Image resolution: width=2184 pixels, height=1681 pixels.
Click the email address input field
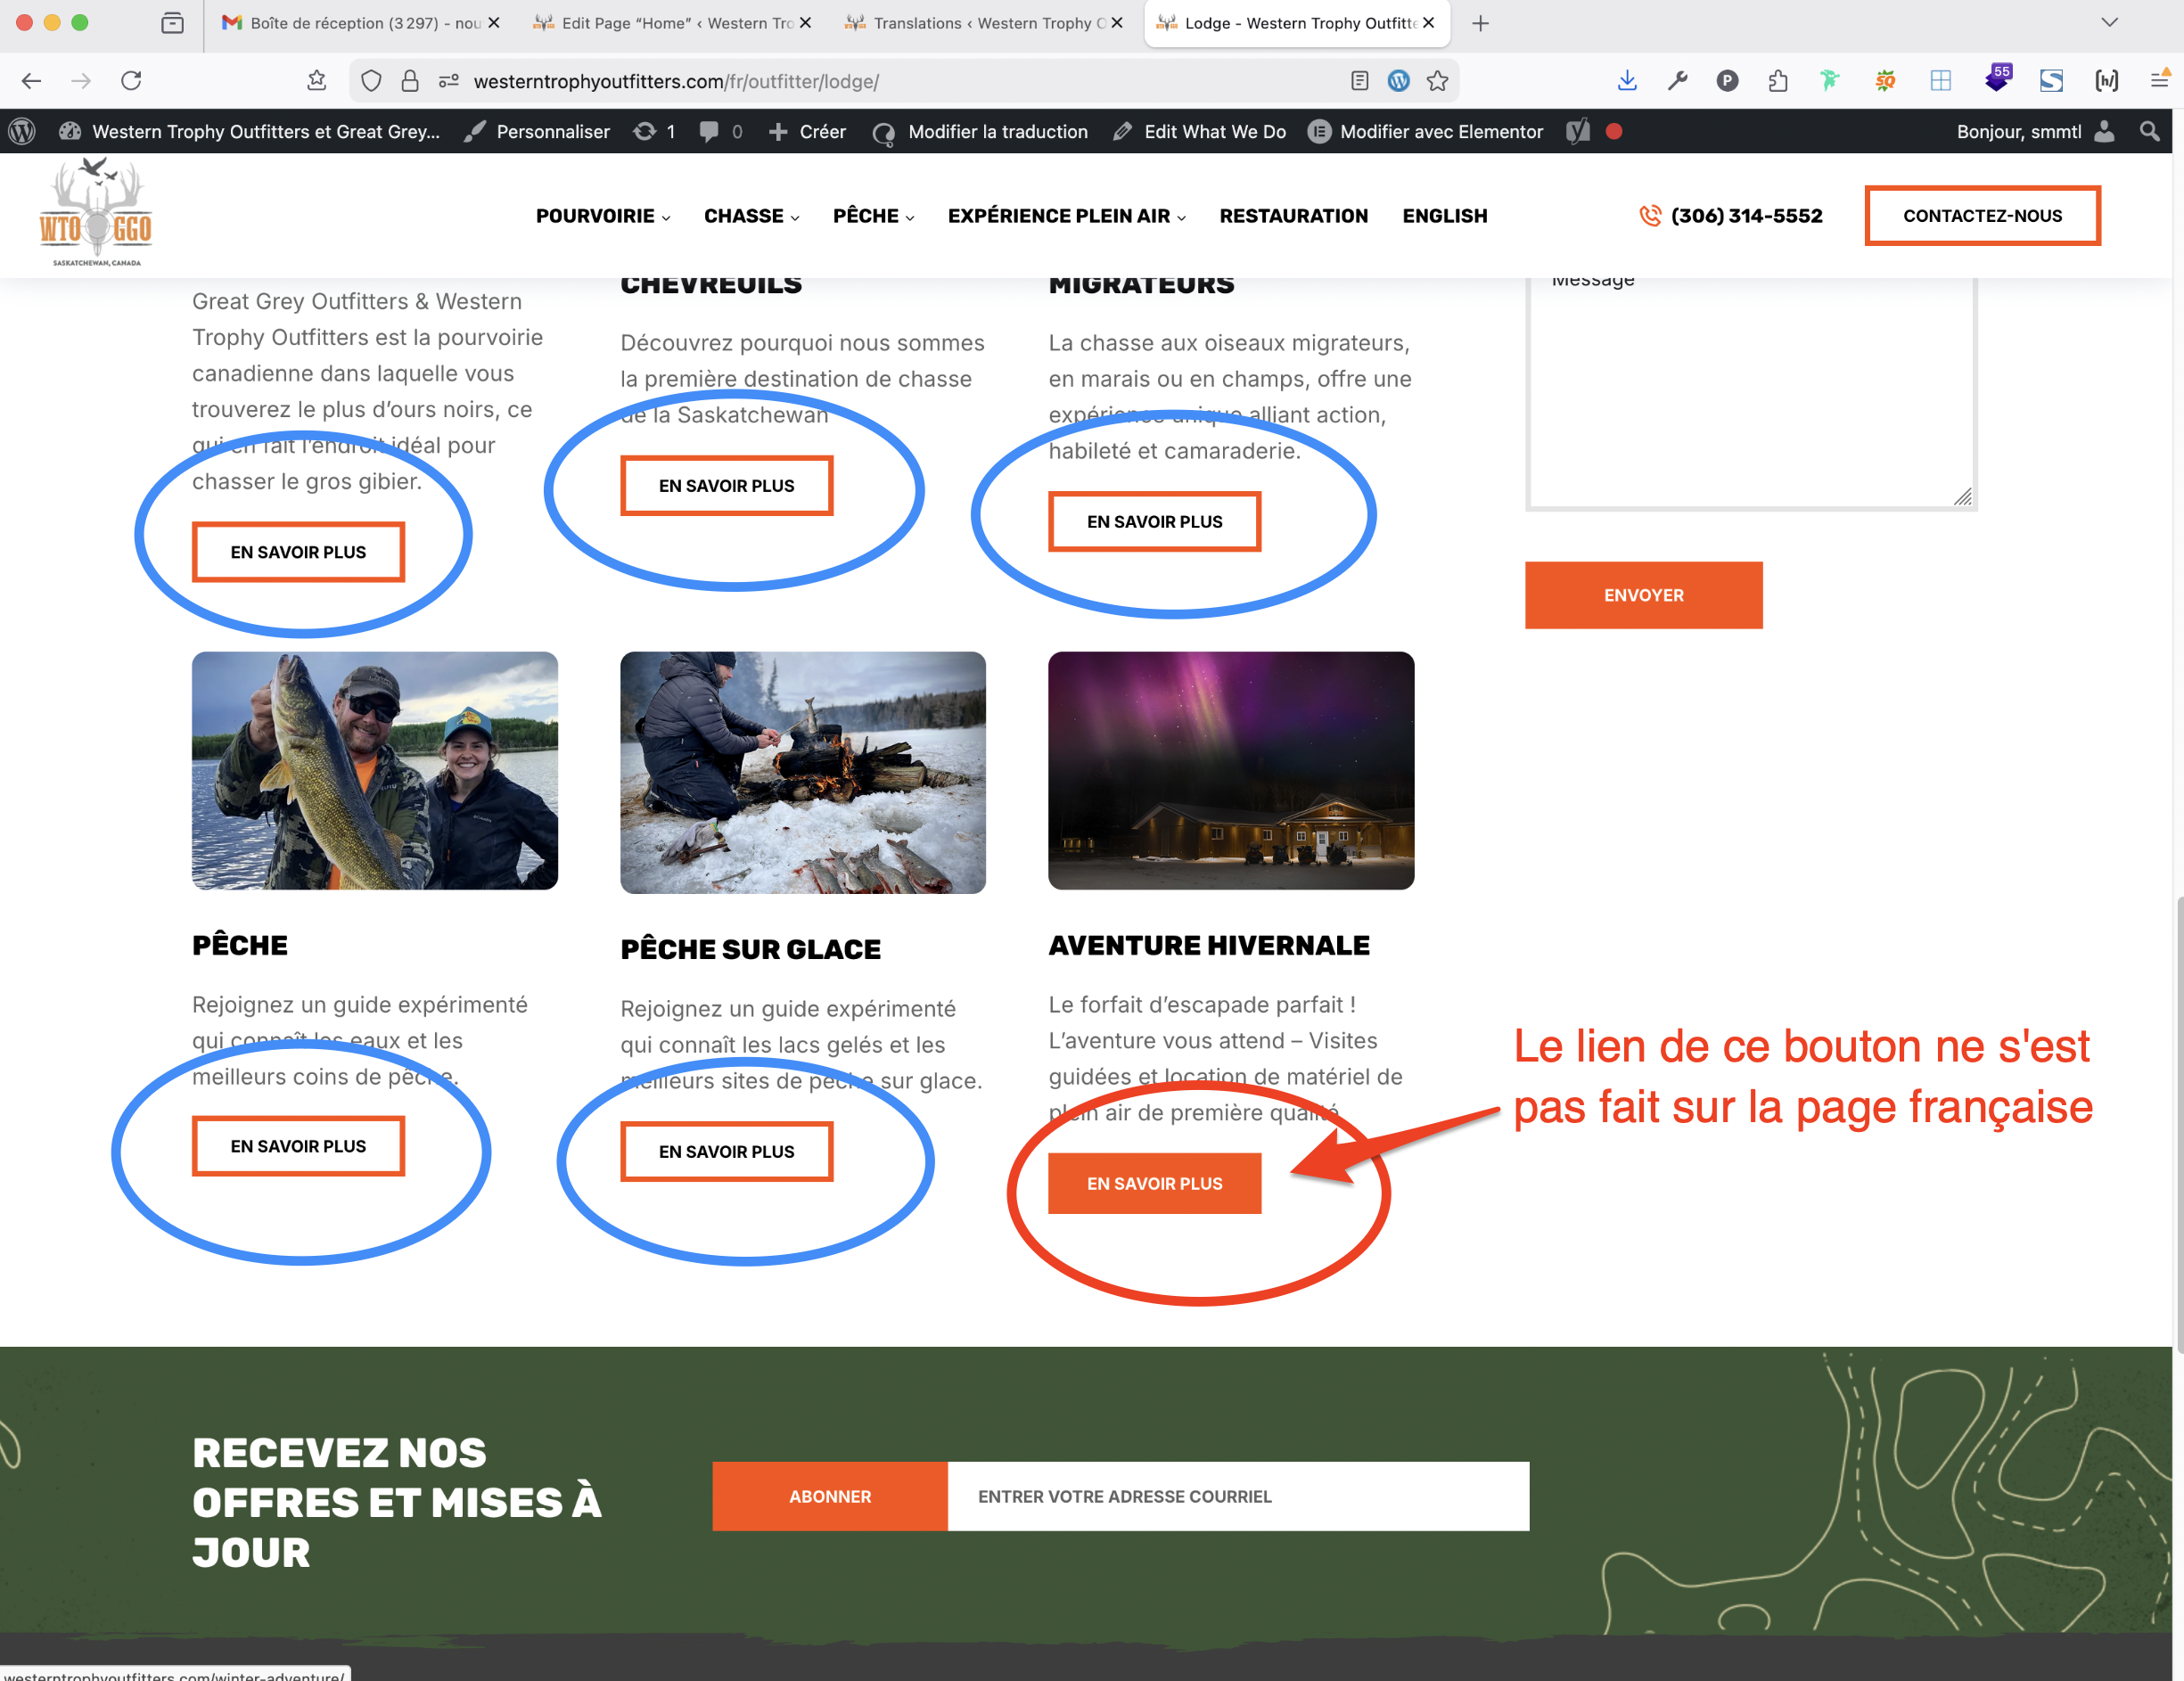pyautogui.click(x=1237, y=1496)
